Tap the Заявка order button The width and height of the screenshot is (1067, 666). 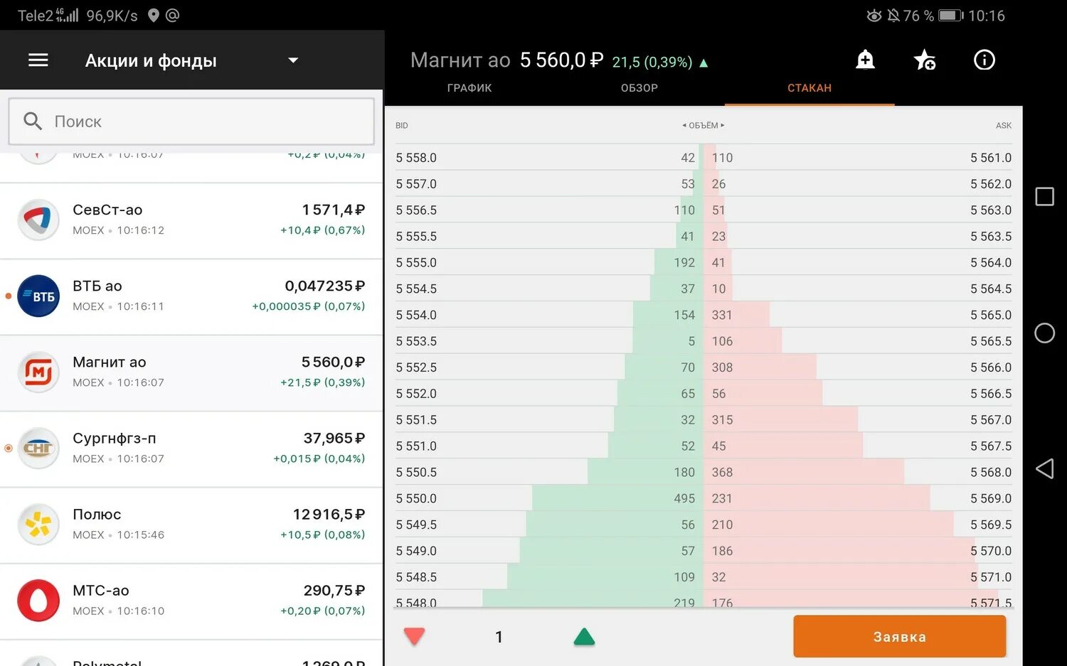(x=900, y=636)
